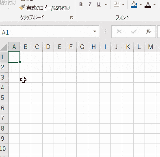Viewport: 160px width, 157px height.
Task: Select row 3 header
Action: point(4,77)
